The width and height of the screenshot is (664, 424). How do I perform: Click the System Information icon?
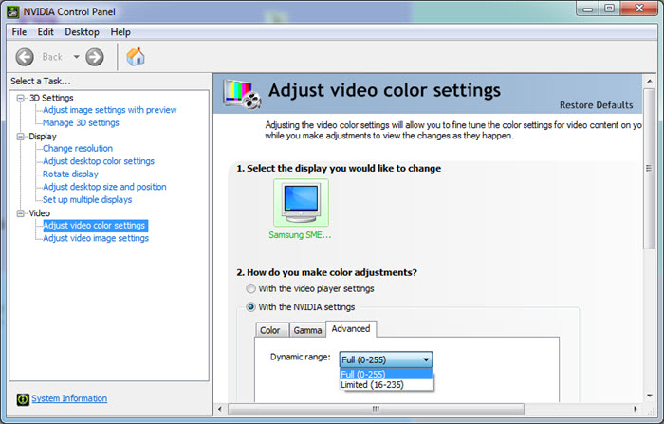click(x=23, y=399)
